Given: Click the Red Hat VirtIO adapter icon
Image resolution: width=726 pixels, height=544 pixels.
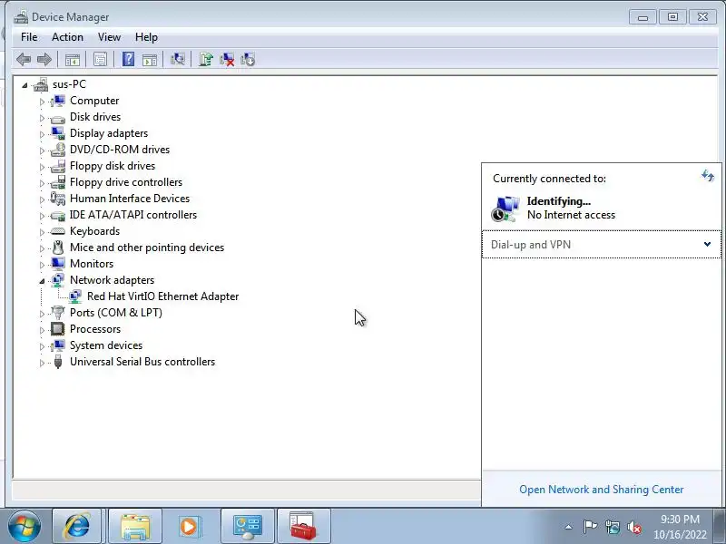Looking at the screenshot, I should point(75,296).
